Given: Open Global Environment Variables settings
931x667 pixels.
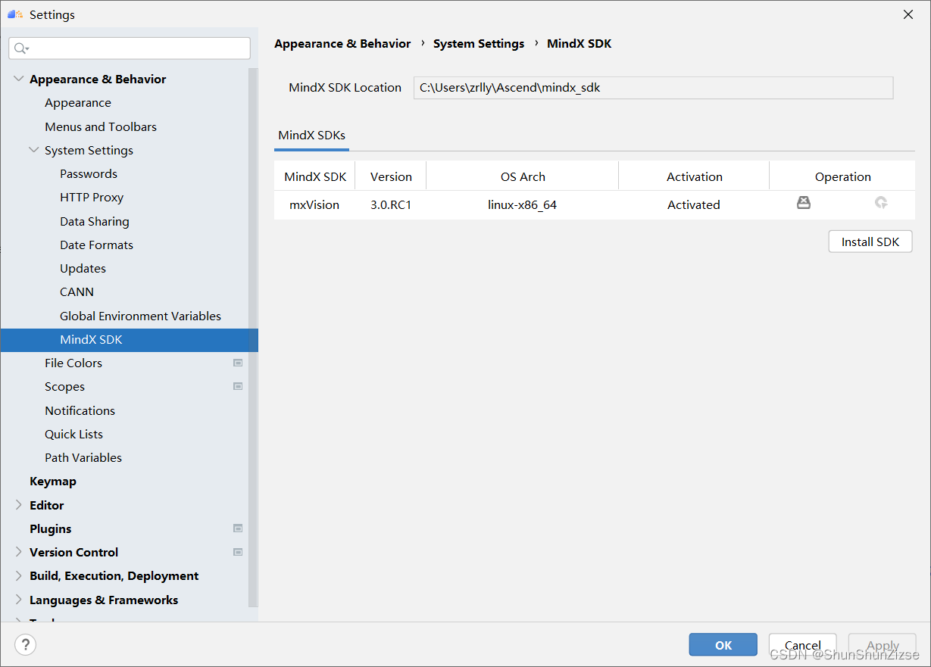Looking at the screenshot, I should [x=140, y=316].
